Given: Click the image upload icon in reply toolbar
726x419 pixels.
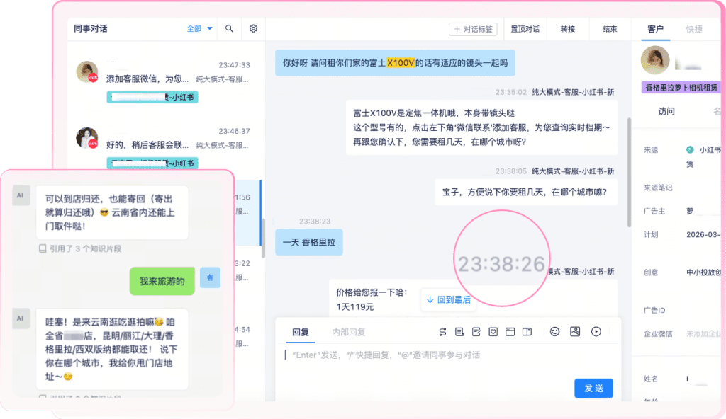Looking at the screenshot, I should [x=575, y=331].
